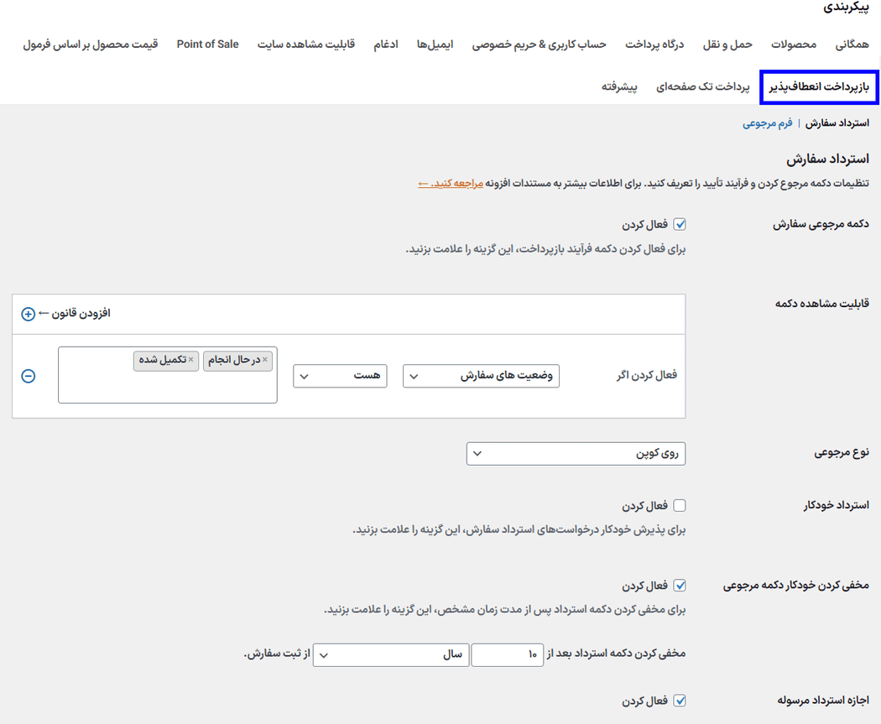
Task: Click the minus icon to remove rule
Action: tap(28, 376)
